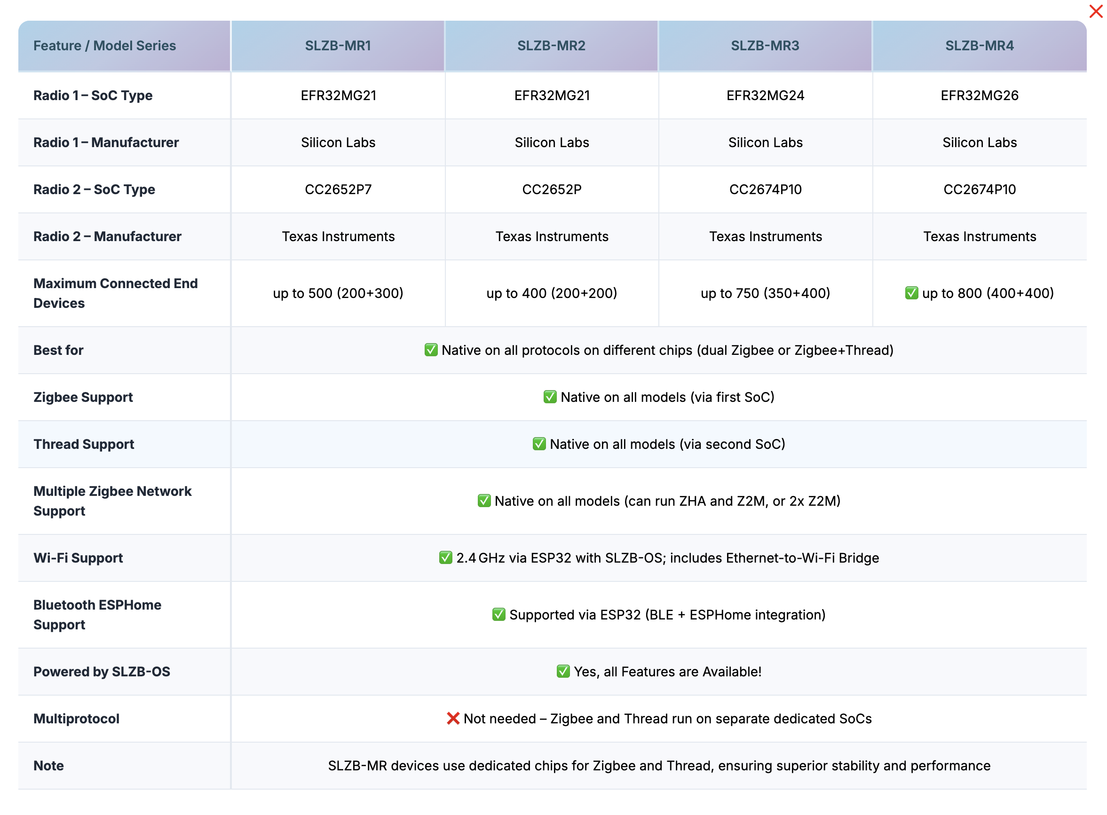Click the green checkmark beside up to 800
This screenshot has width=1107, height=815.
click(x=911, y=293)
